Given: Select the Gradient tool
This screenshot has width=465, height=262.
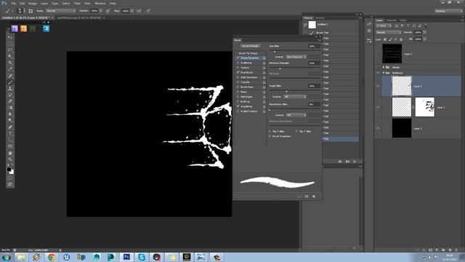Looking at the screenshot, I should (x=10, y=108).
